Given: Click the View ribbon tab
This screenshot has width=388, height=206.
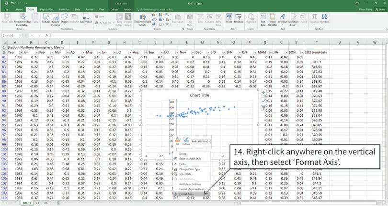Looking at the screenshot, I should pyautogui.click(x=102, y=10).
